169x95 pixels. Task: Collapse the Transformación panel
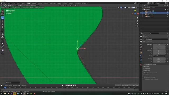[x=148, y=42]
